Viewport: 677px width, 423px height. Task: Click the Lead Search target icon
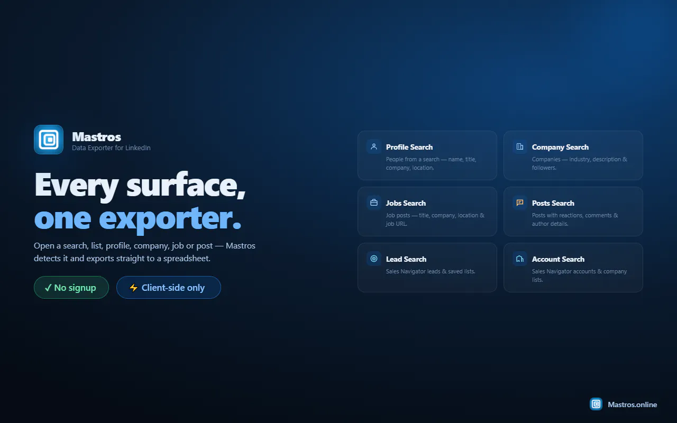click(x=374, y=259)
